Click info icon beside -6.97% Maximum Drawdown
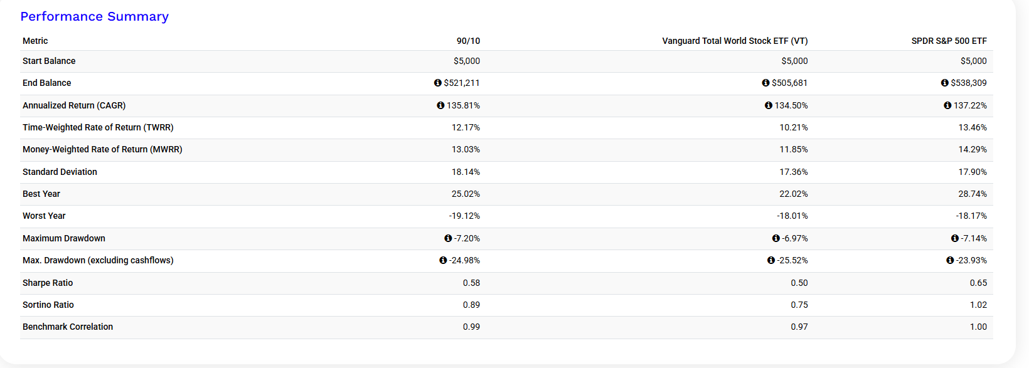 point(776,238)
